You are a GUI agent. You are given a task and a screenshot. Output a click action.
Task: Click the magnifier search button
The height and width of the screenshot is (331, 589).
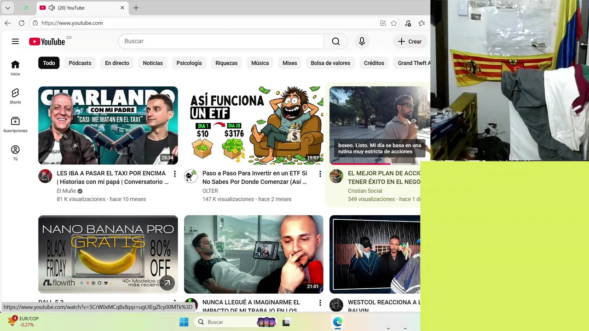tap(336, 41)
